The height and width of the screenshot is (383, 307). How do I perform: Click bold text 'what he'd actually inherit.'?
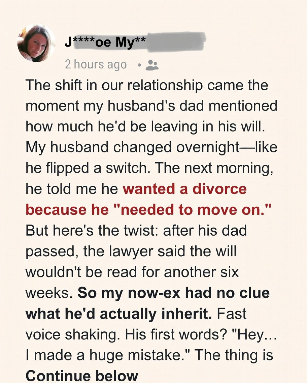click(x=119, y=314)
